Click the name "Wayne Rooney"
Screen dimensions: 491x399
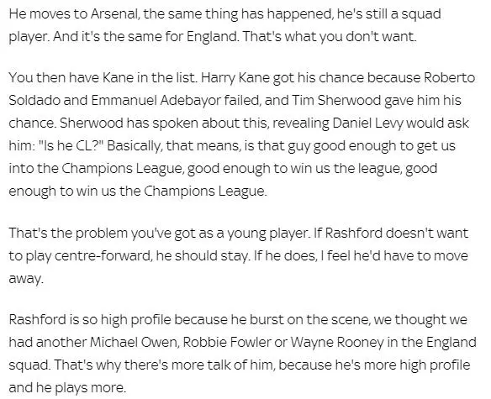click(336, 343)
